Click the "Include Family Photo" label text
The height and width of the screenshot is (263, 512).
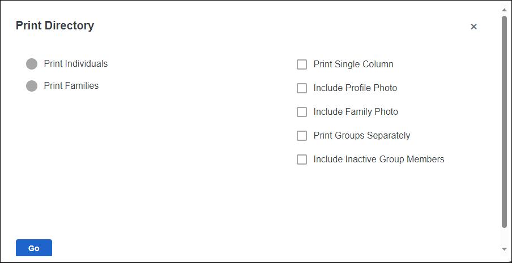(x=356, y=112)
